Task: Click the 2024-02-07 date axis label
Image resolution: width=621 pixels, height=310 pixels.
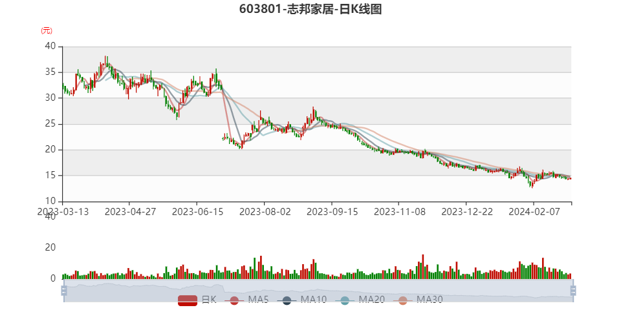Action: pyautogui.click(x=533, y=212)
